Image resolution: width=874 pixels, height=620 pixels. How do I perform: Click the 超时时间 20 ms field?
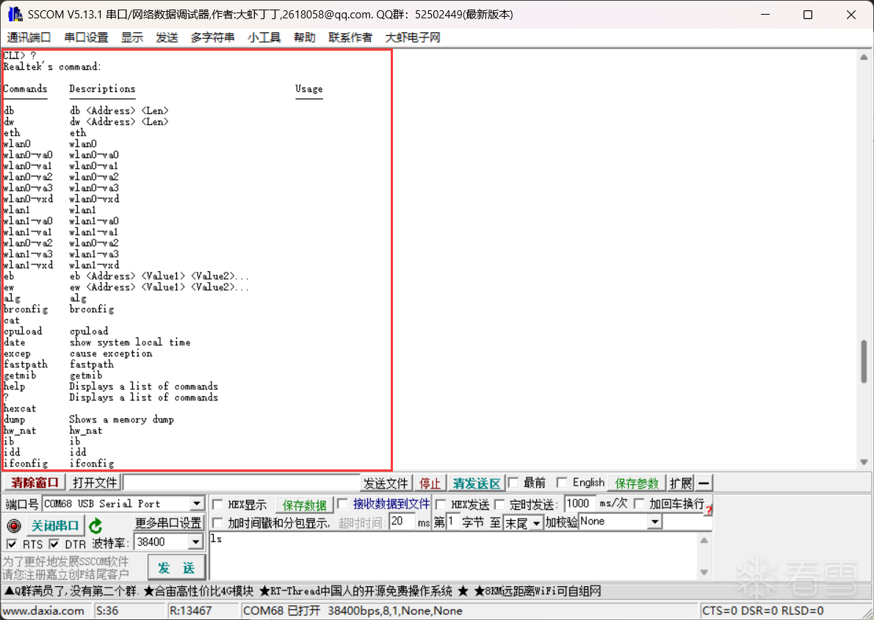coord(402,522)
